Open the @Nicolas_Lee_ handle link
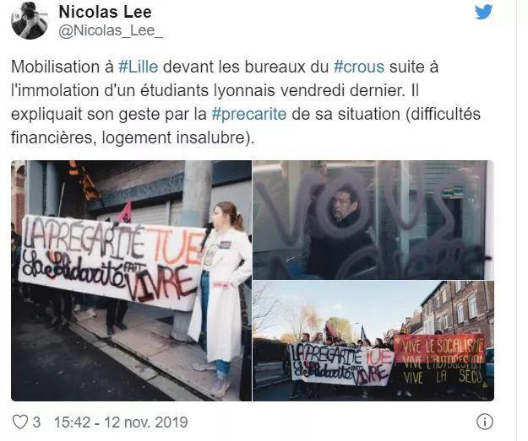Screen dimensions: 528x441 point(111,30)
